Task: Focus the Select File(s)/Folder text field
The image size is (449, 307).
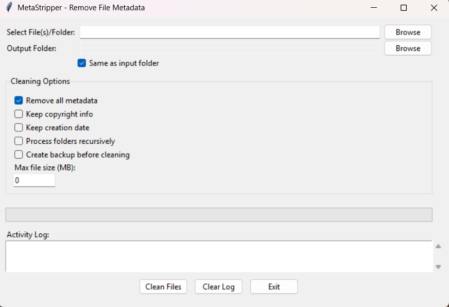Action: (x=230, y=32)
